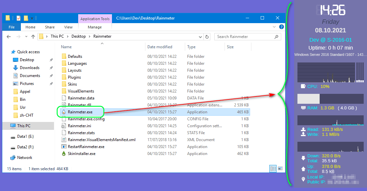The image size is (367, 191).
Task: Click the Properties checkmark icon in title bar
Action: pyautogui.click(x=18, y=18)
